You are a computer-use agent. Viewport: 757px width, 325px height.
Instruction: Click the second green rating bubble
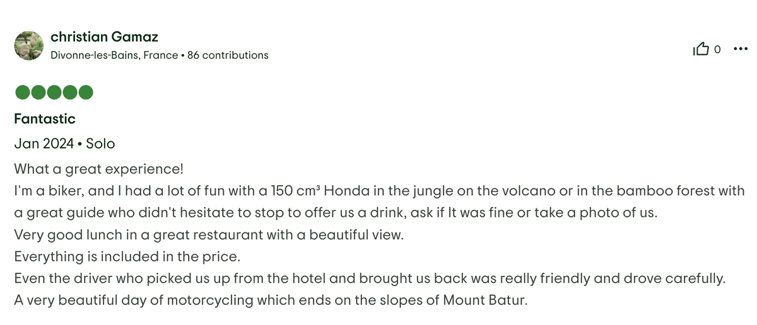tap(38, 93)
